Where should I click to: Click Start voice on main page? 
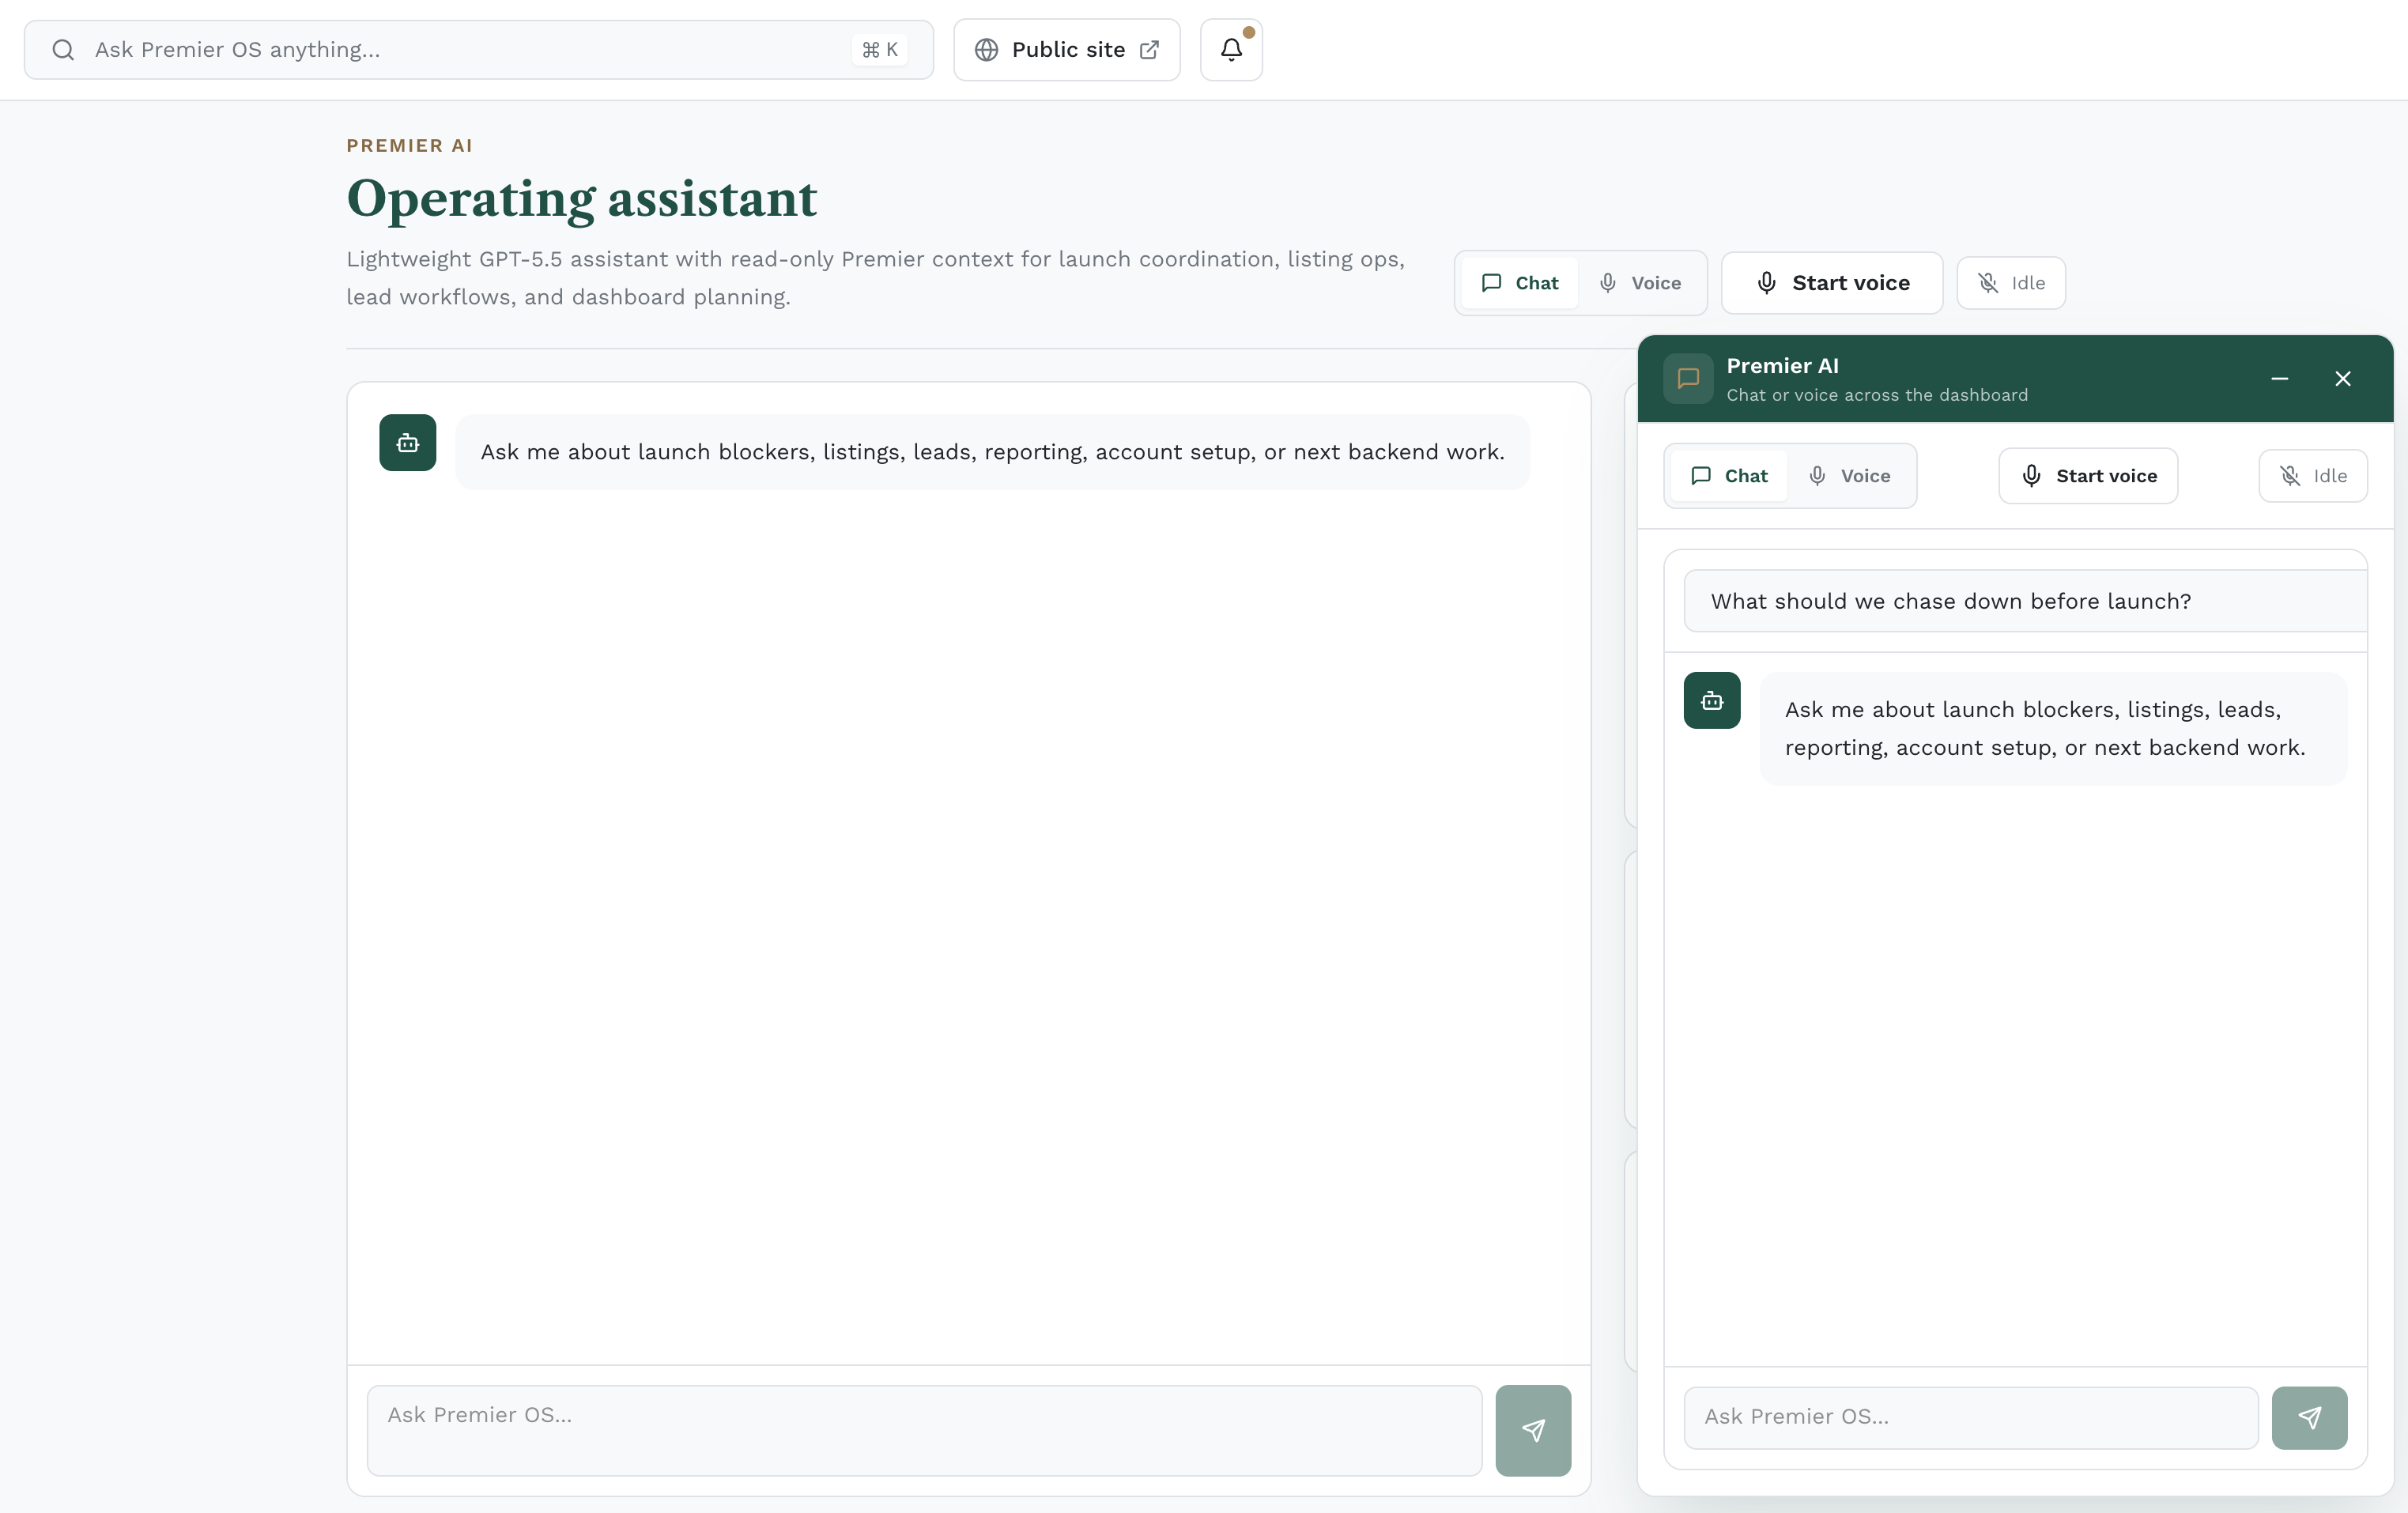1832,283
